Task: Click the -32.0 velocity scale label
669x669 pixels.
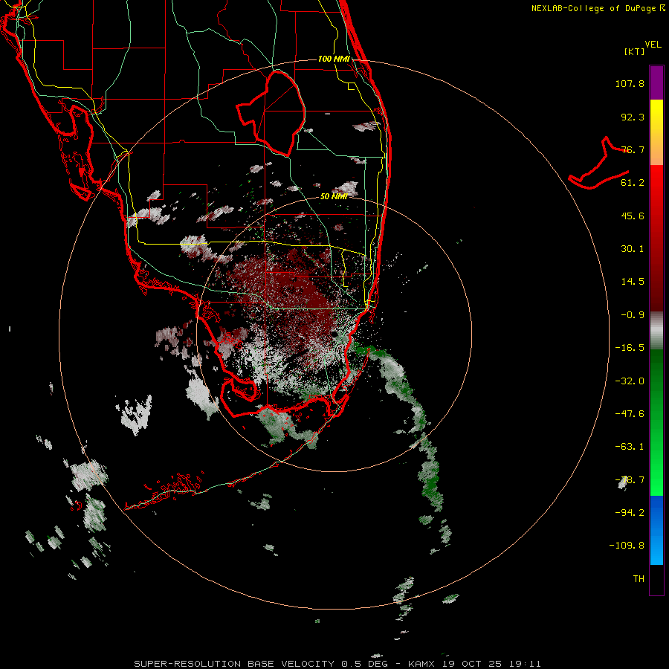Action: [630, 381]
